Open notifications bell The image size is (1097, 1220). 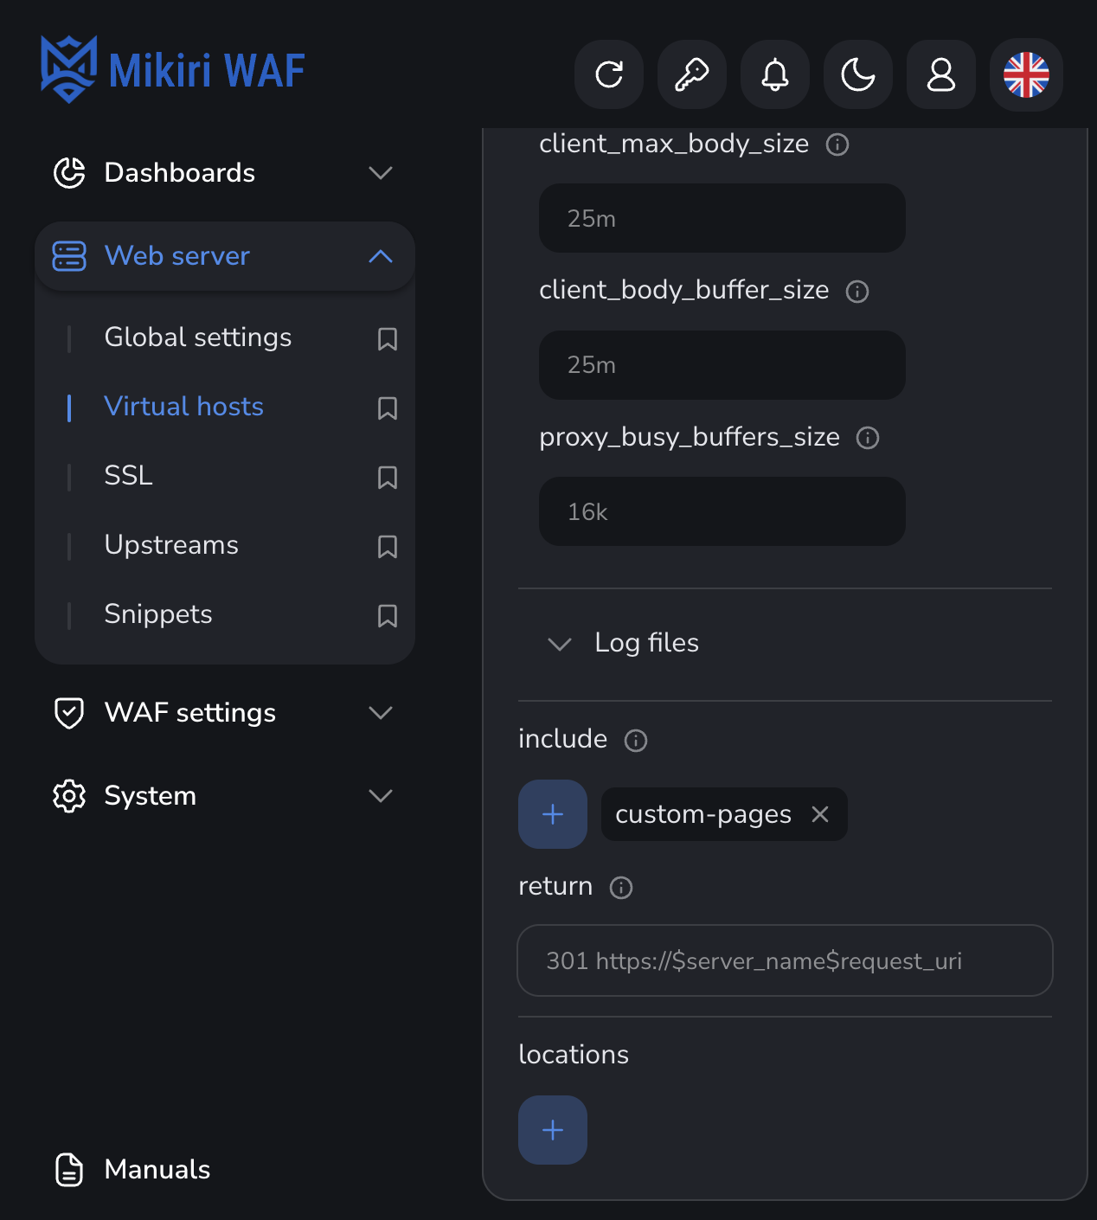click(x=775, y=74)
